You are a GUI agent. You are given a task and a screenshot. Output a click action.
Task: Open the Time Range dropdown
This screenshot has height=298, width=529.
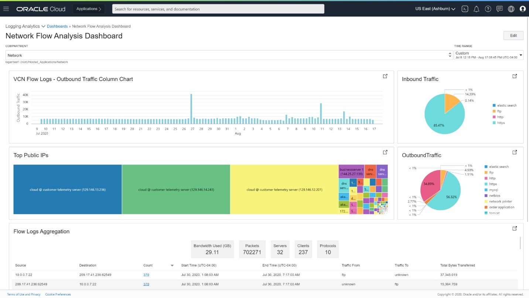point(521,55)
